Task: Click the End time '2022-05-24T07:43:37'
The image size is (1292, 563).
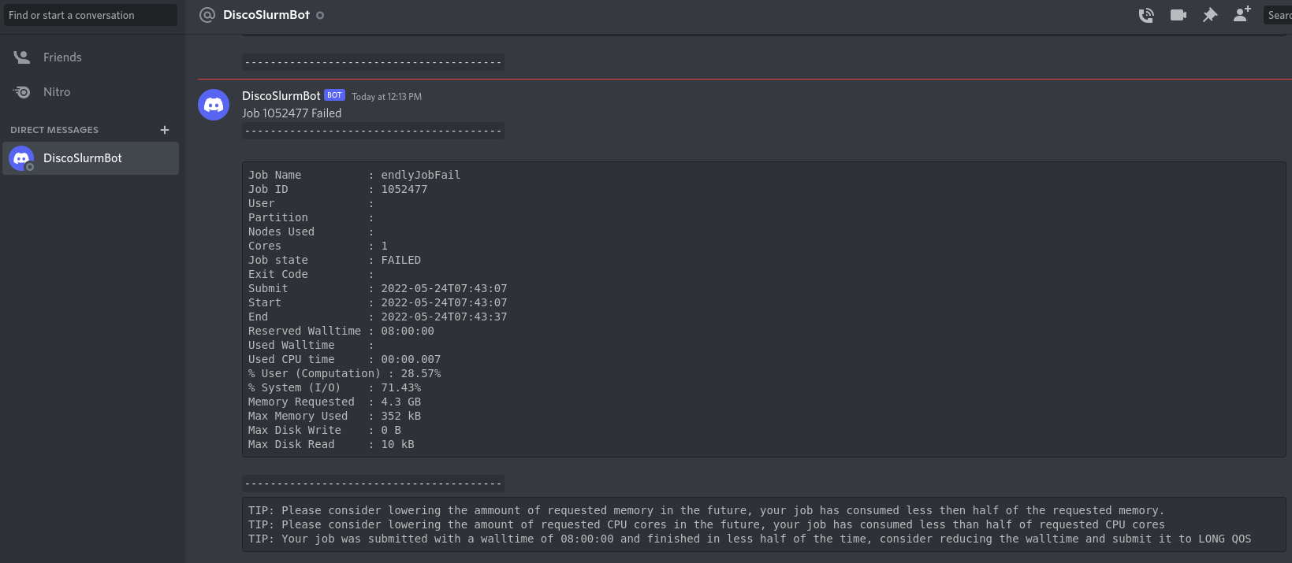Action: [444, 317]
